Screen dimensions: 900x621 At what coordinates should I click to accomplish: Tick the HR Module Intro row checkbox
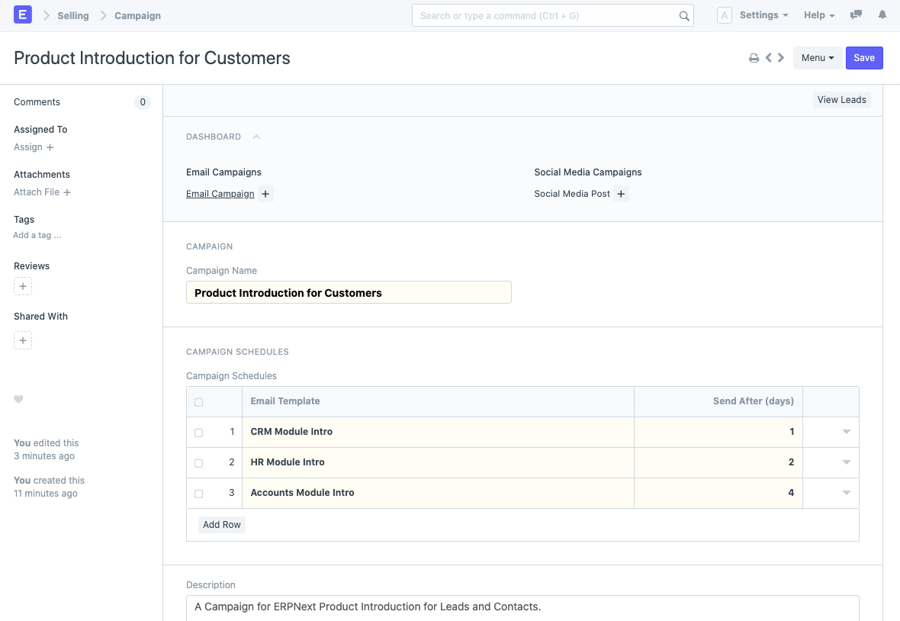click(199, 463)
